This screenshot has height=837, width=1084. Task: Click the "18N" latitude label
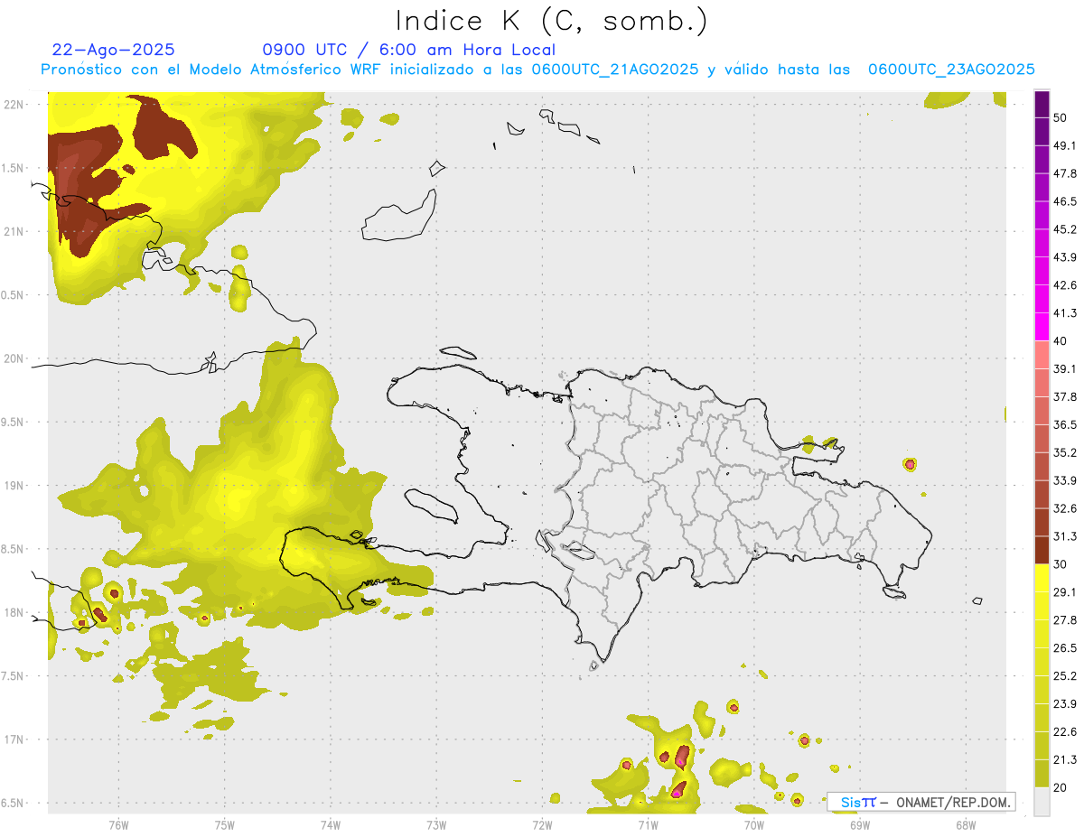coord(14,612)
